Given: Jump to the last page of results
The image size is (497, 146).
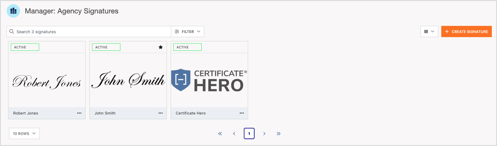Looking at the screenshot, I should coord(278,134).
